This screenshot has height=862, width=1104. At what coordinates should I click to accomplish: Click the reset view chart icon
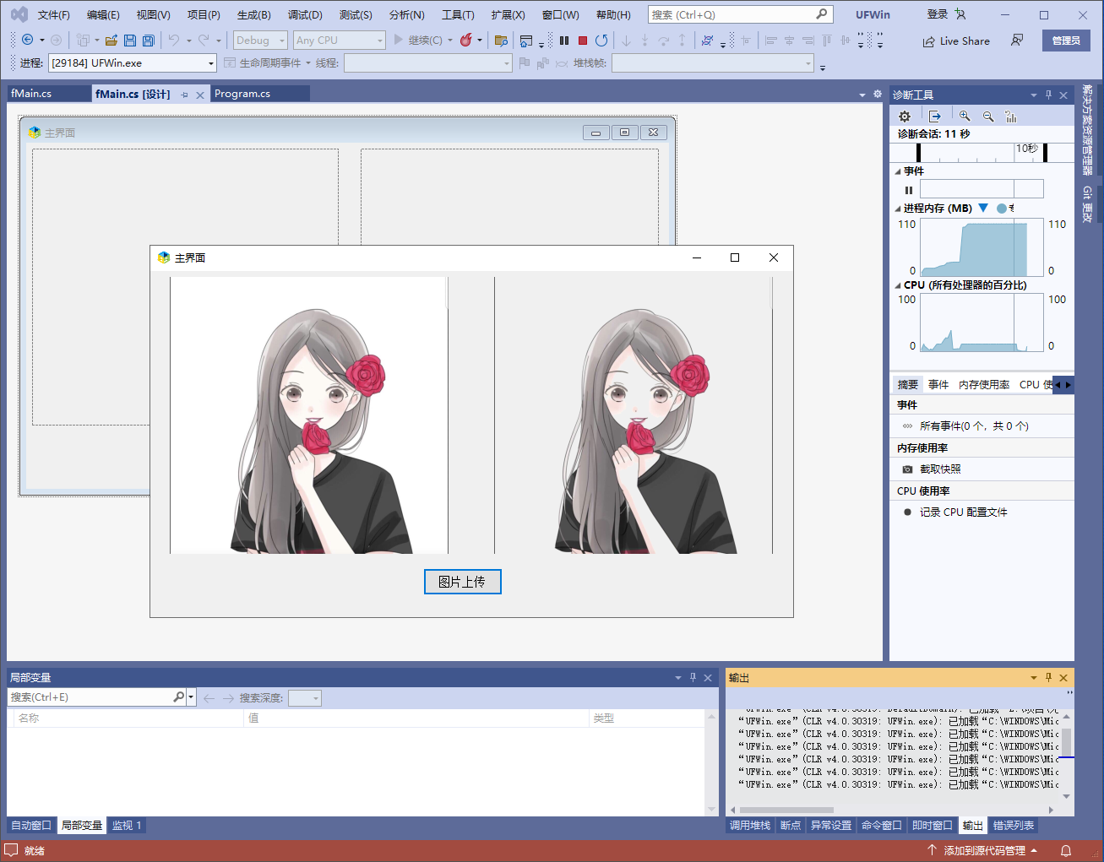(x=1011, y=117)
